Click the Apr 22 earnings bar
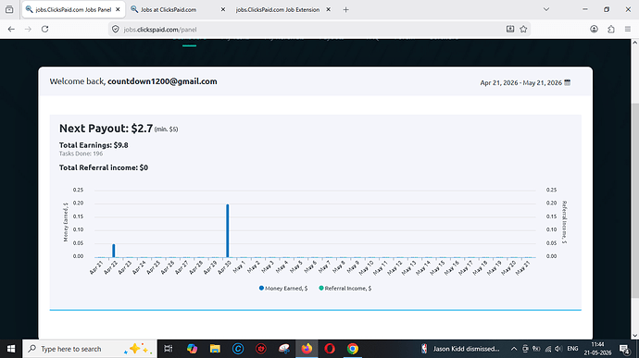Screen dimensions: 639x358 (x=114, y=251)
